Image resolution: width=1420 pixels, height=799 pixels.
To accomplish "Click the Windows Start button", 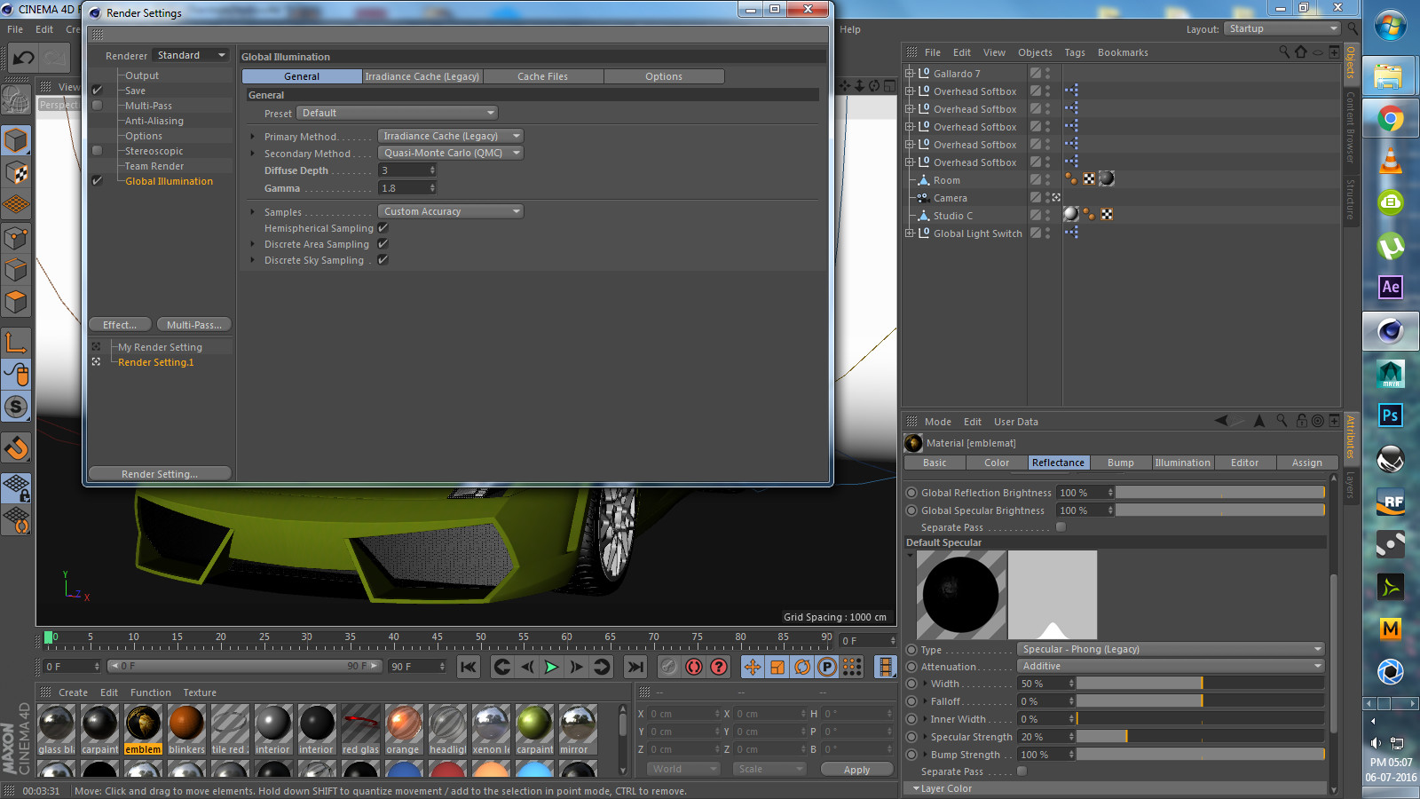I will (1391, 26).
